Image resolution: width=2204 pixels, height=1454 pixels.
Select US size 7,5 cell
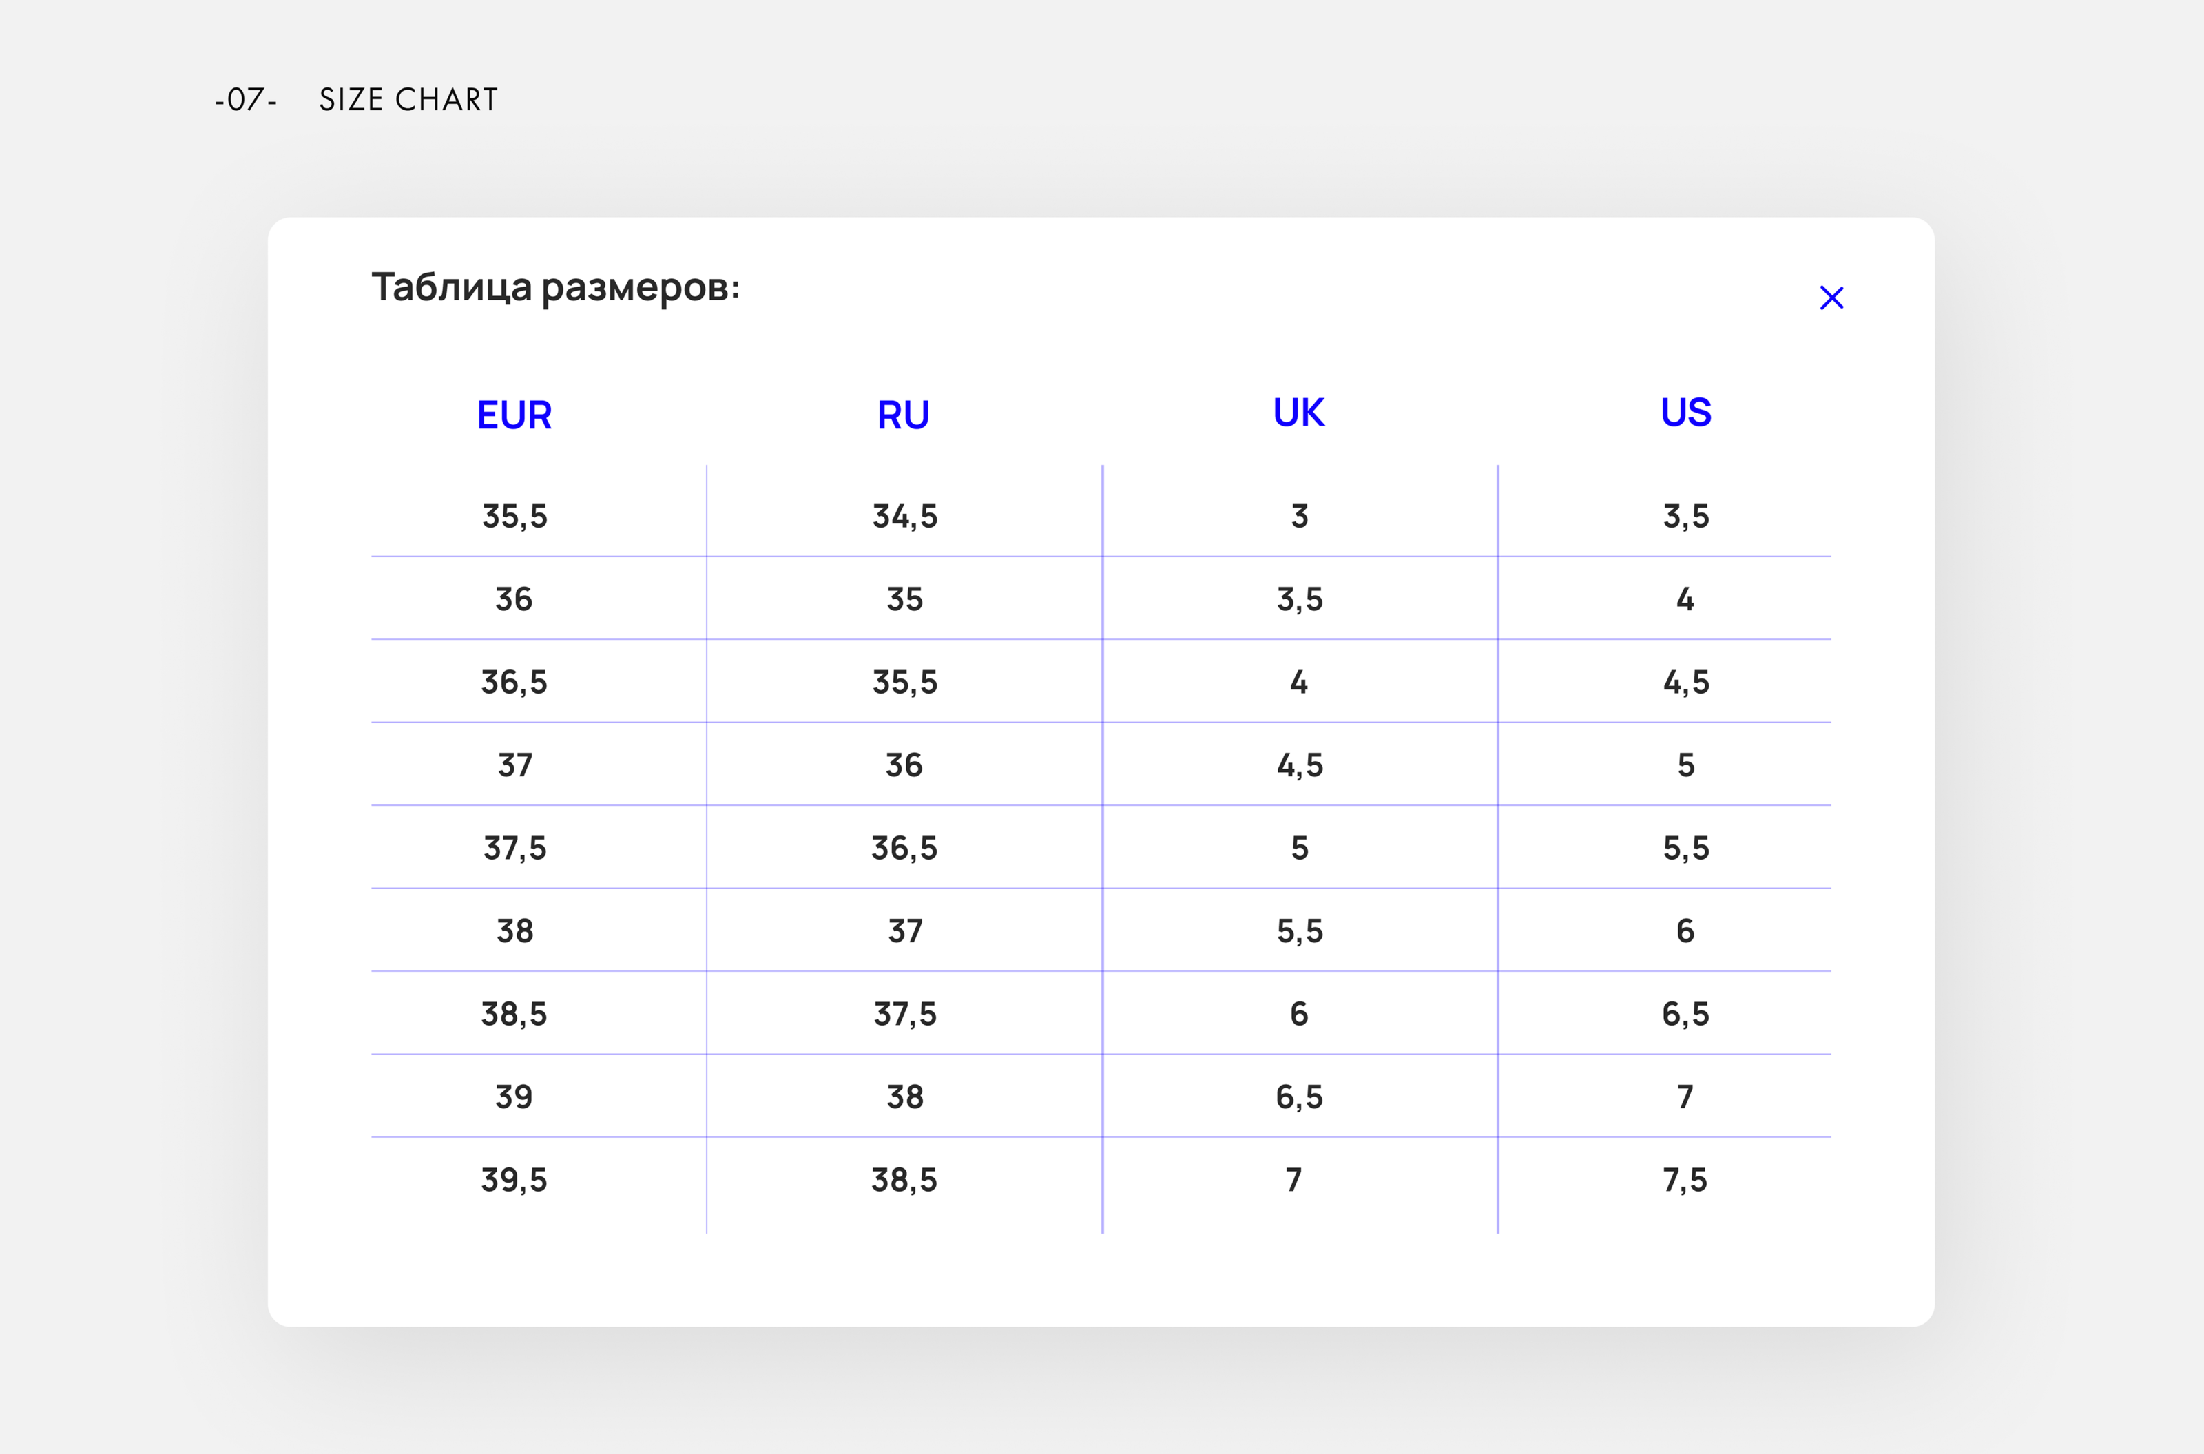point(1685,1179)
